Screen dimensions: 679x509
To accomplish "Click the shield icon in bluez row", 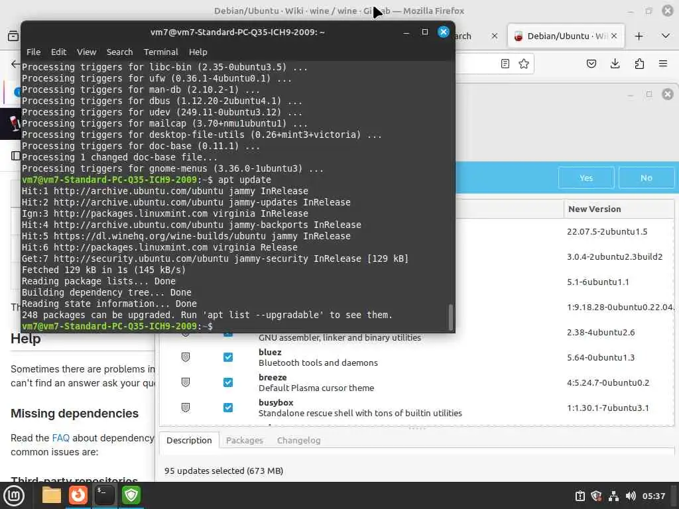I will (186, 357).
